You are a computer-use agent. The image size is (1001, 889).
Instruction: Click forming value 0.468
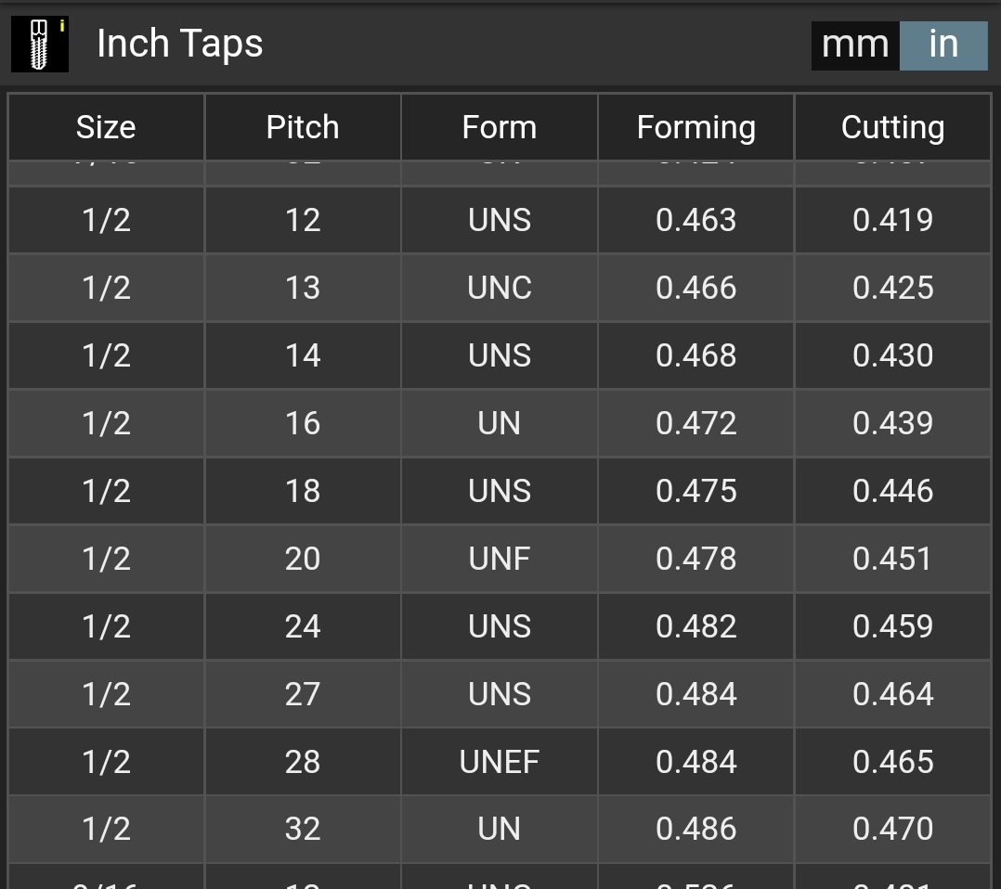tap(695, 354)
